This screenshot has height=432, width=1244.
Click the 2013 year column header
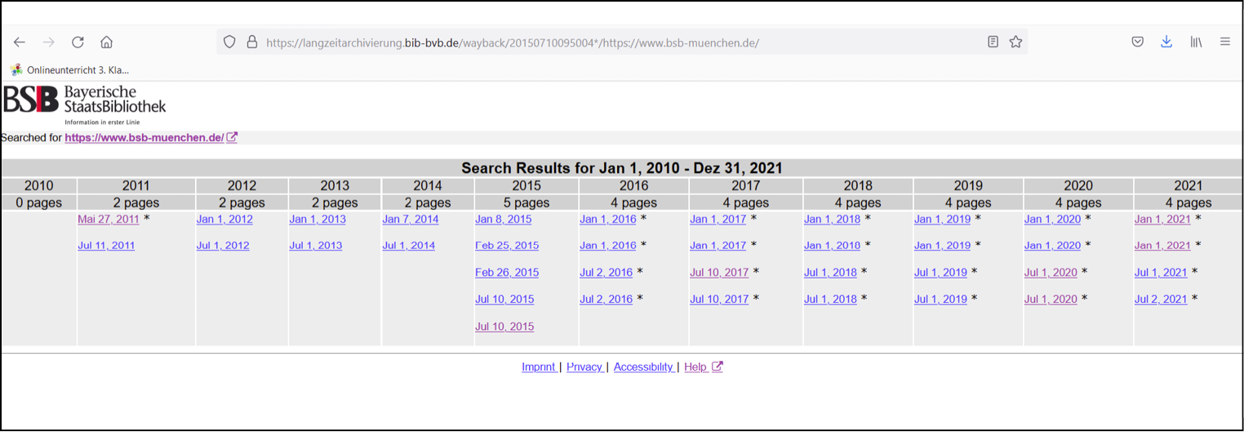click(x=335, y=185)
